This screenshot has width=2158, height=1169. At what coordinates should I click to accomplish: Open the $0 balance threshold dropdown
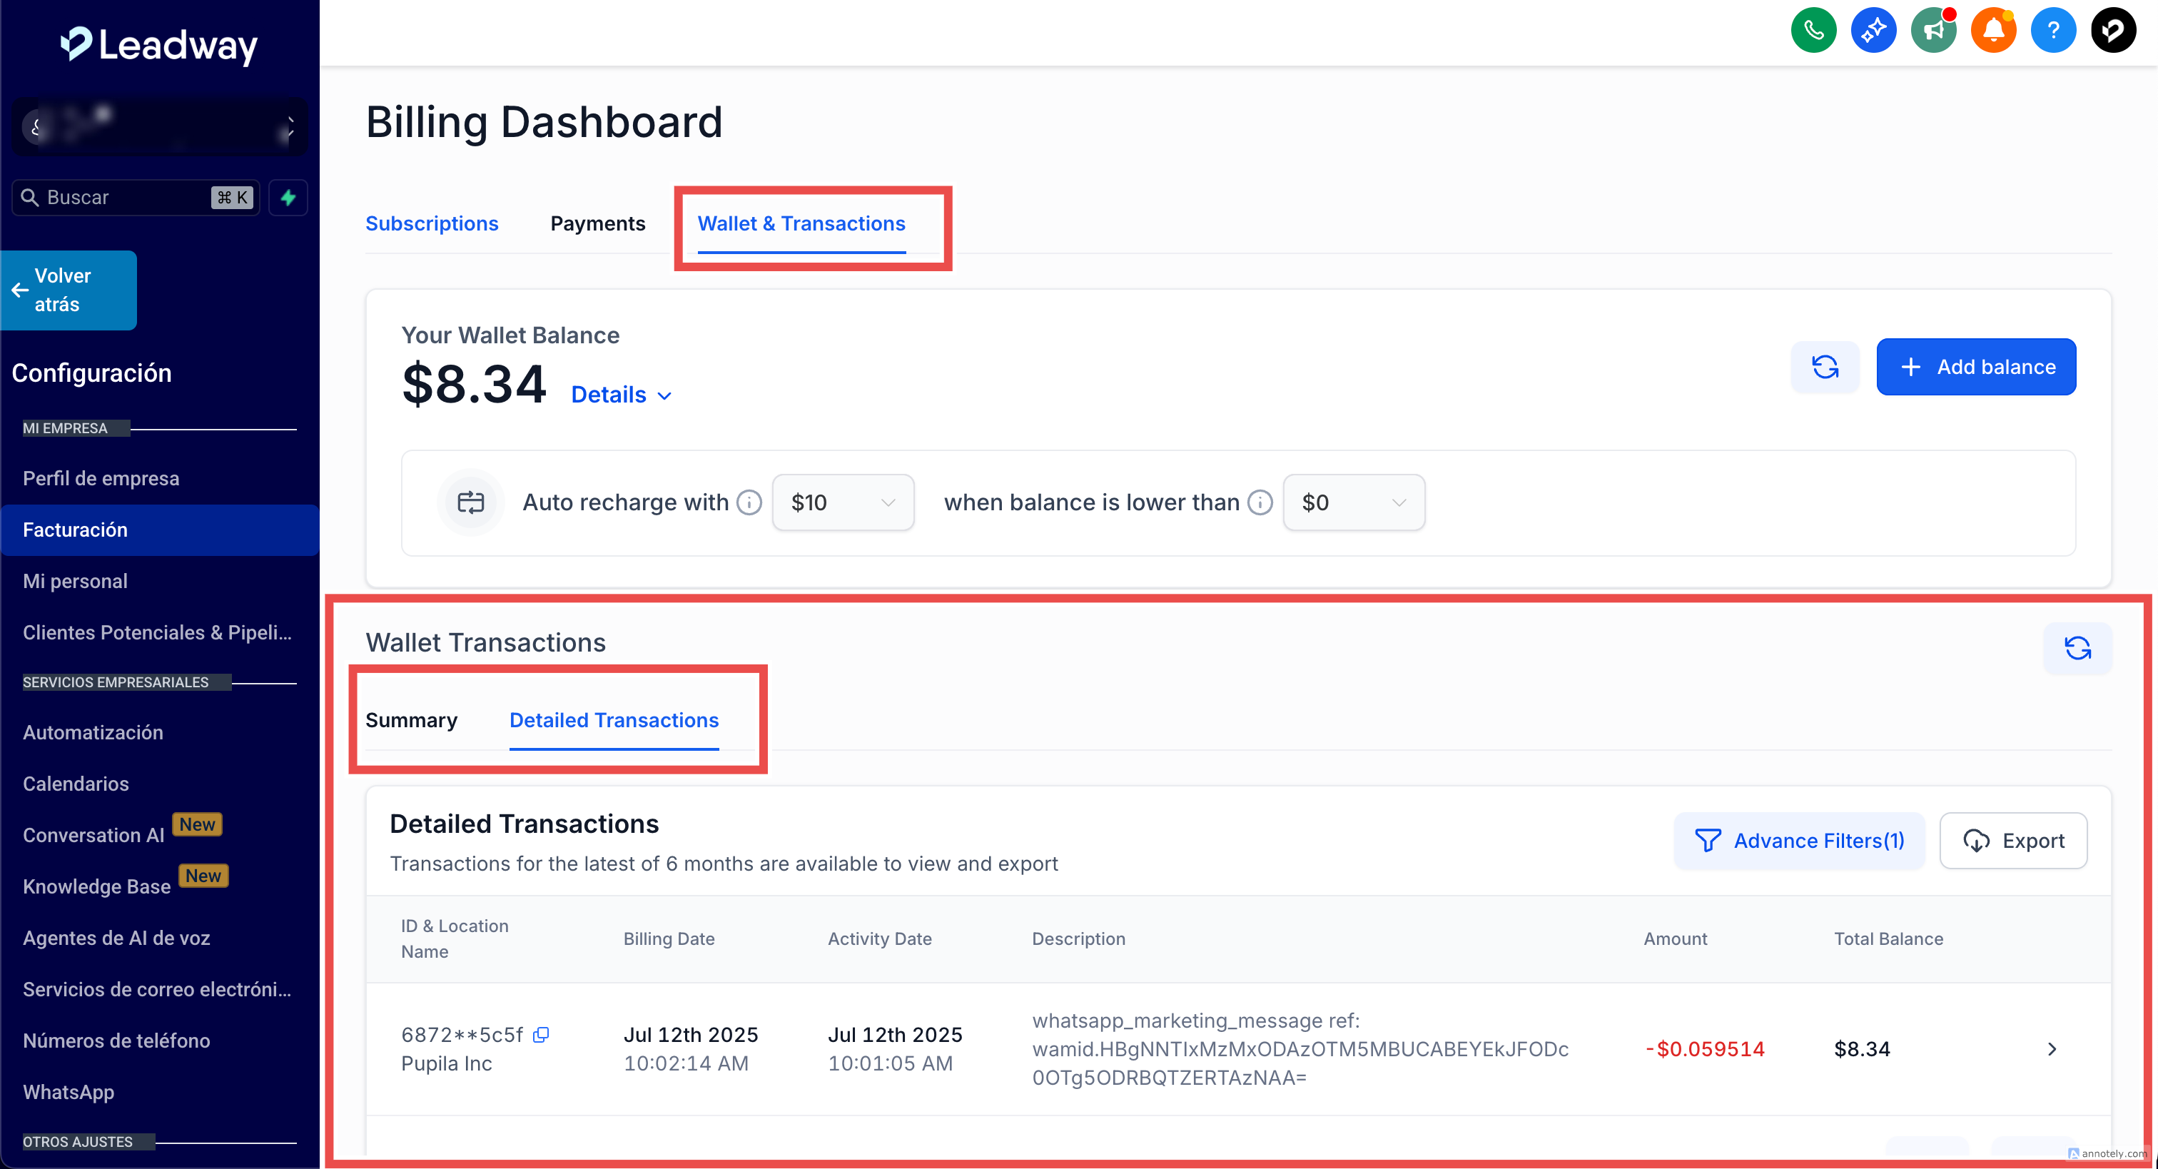1353,503
